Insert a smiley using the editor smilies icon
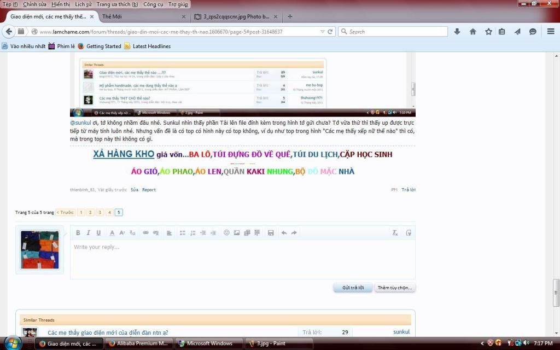Image resolution: width=560 pixels, height=350 pixels. click(x=226, y=233)
